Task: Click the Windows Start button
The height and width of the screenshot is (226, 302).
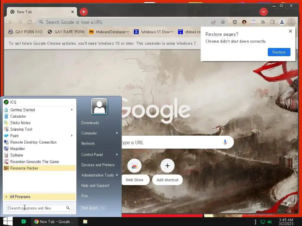Action: [x=8, y=221]
